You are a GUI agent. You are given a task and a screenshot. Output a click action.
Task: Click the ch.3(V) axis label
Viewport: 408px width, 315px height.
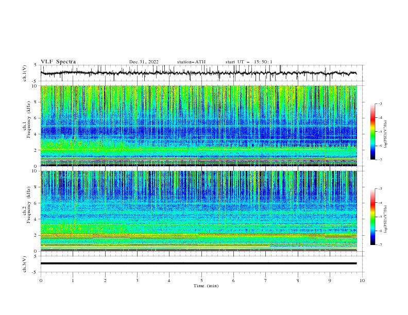tap(25, 264)
